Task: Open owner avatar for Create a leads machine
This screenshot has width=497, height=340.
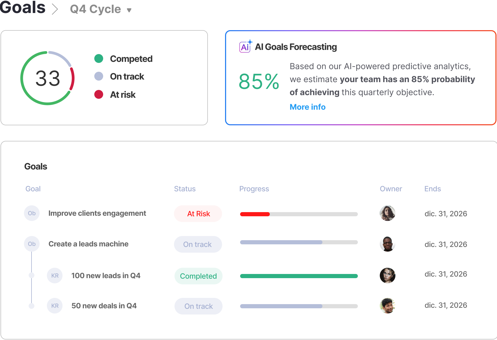Action: [x=387, y=244]
